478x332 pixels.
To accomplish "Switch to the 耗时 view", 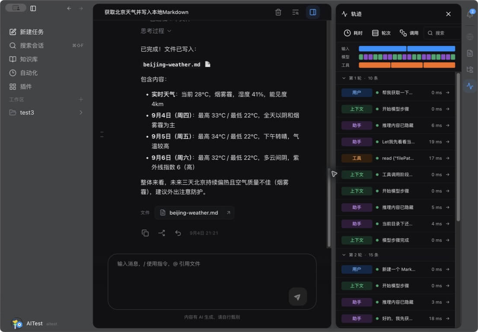I will pos(354,33).
